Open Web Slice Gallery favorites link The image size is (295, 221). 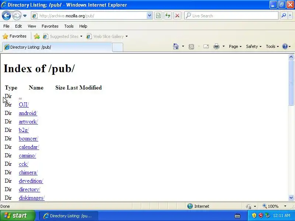107,36
